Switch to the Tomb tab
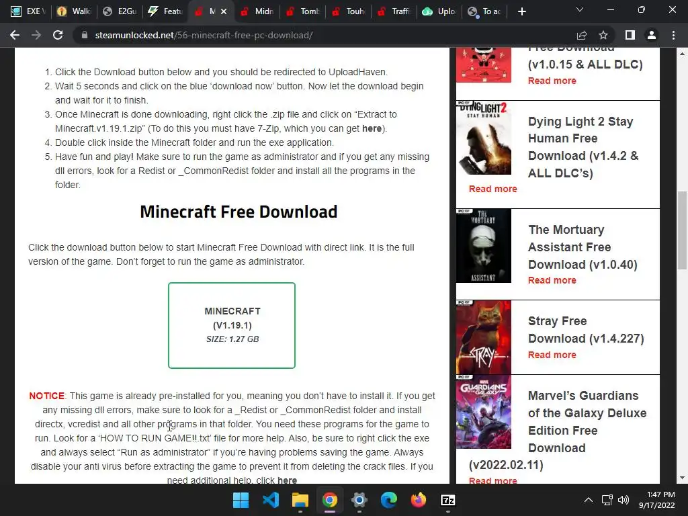The width and height of the screenshot is (688, 516). pyautogui.click(x=303, y=11)
